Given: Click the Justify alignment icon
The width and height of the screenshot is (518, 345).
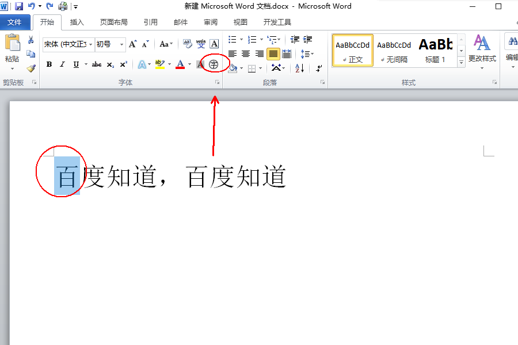Looking at the screenshot, I should pos(273,54).
